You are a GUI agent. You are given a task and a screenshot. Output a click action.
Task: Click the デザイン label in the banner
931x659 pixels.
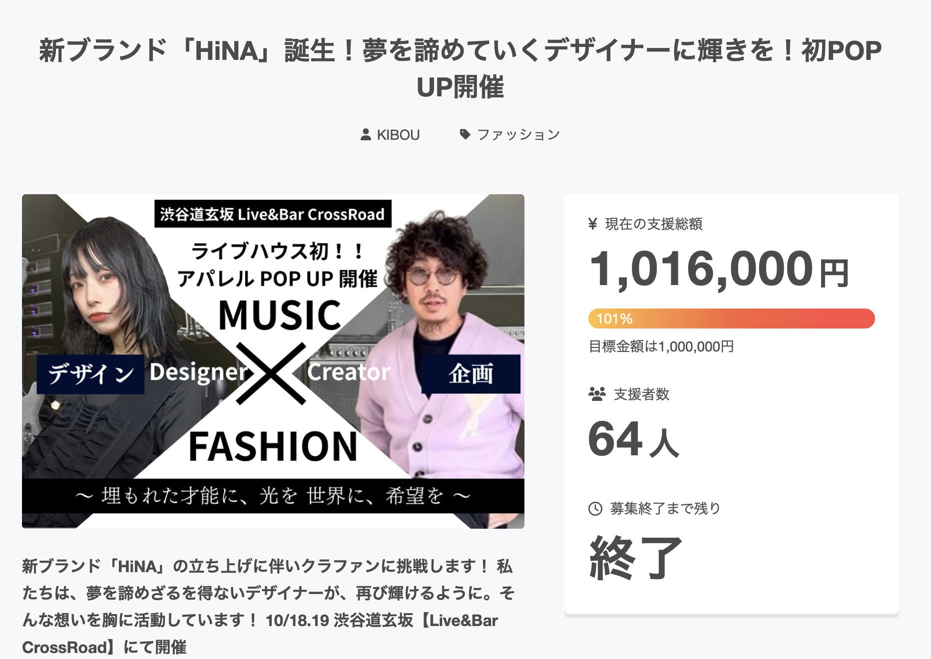(x=91, y=374)
